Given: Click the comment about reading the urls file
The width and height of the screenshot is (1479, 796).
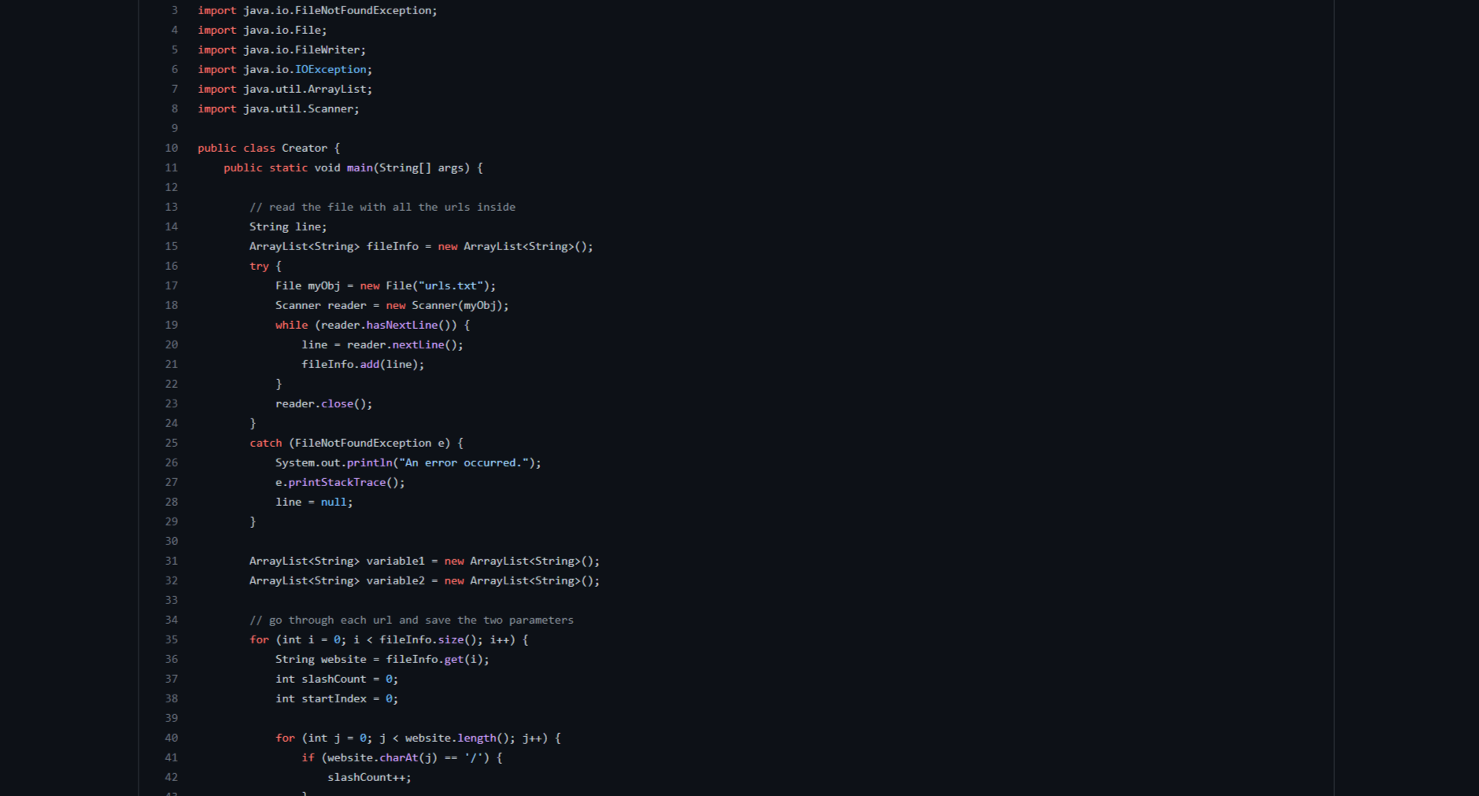Looking at the screenshot, I should (383, 207).
